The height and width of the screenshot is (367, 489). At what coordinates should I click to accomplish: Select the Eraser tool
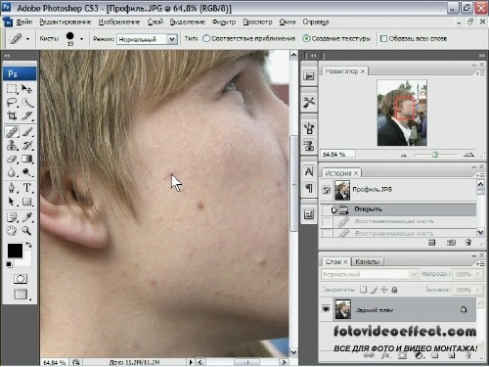12,159
